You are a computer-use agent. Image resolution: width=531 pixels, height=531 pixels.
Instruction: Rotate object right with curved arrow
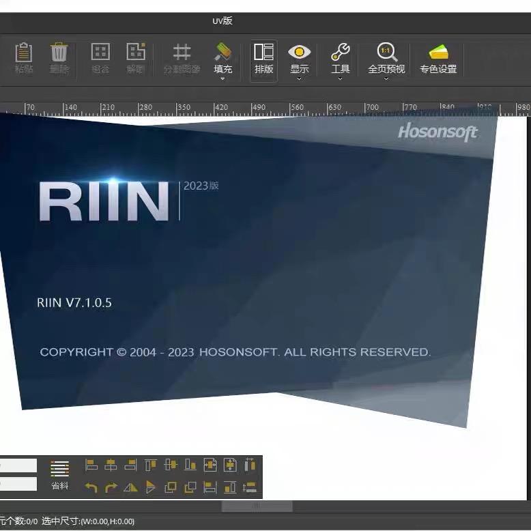[x=111, y=487]
